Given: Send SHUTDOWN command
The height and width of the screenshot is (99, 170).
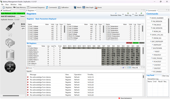Looking at the screenshot, I should tap(156, 48).
